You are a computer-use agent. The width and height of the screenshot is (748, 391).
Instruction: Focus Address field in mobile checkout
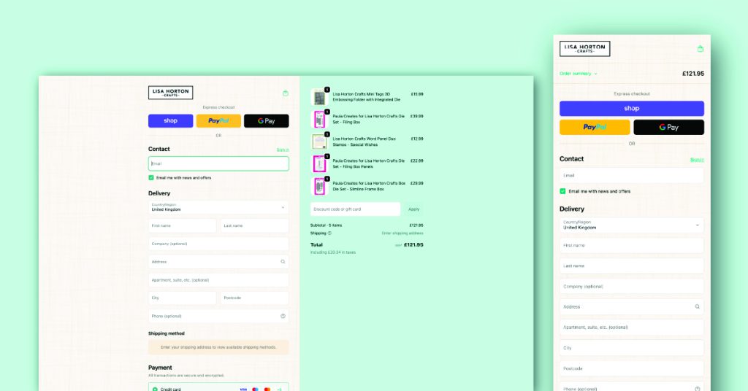(x=632, y=306)
